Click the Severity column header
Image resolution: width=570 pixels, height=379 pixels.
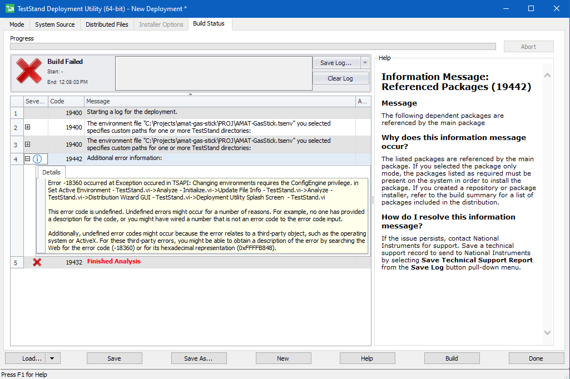click(x=36, y=101)
